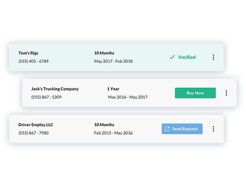The width and height of the screenshot is (246, 188).
Task: Click phone number (555) 867 - 5309
Action: pyautogui.click(x=47, y=97)
